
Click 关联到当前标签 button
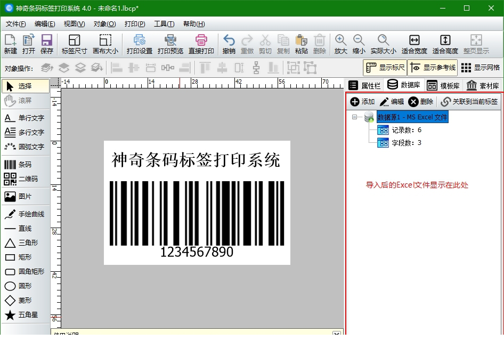coord(469,102)
